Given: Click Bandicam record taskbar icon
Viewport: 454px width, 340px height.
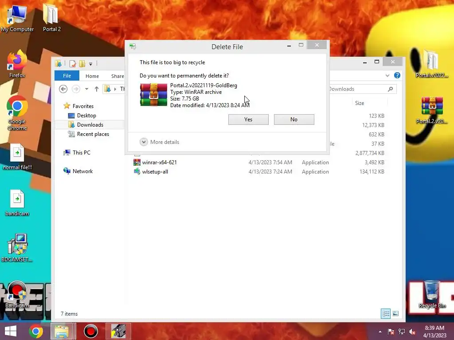Looking at the screenshot, I should coord(90,331).
